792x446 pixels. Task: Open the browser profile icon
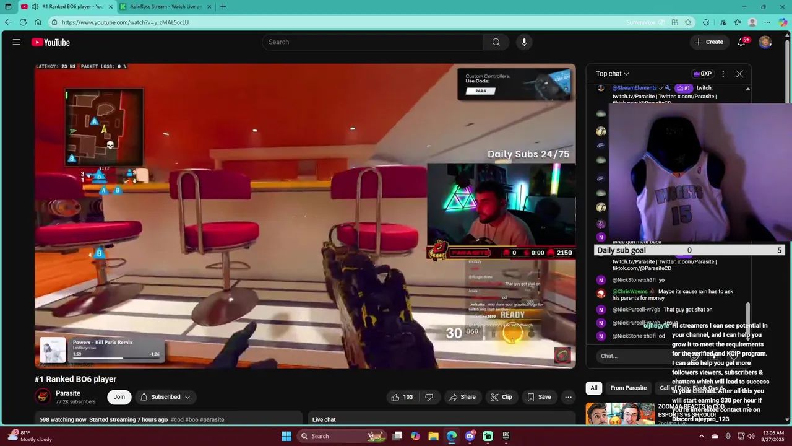point(752,22)
